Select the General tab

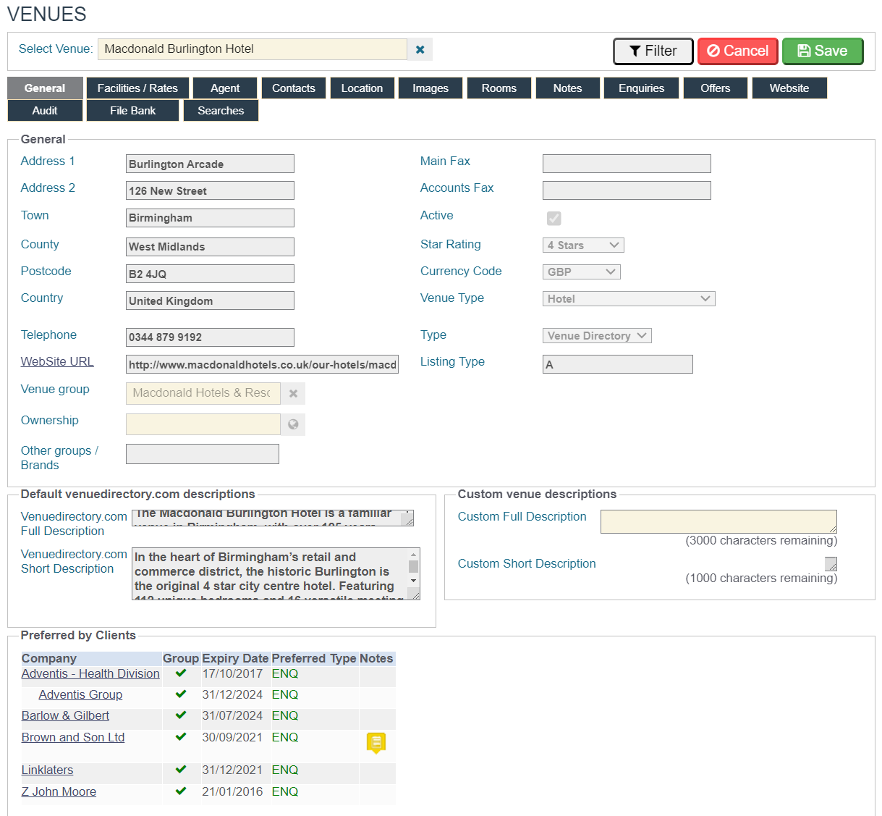(45, 88)
